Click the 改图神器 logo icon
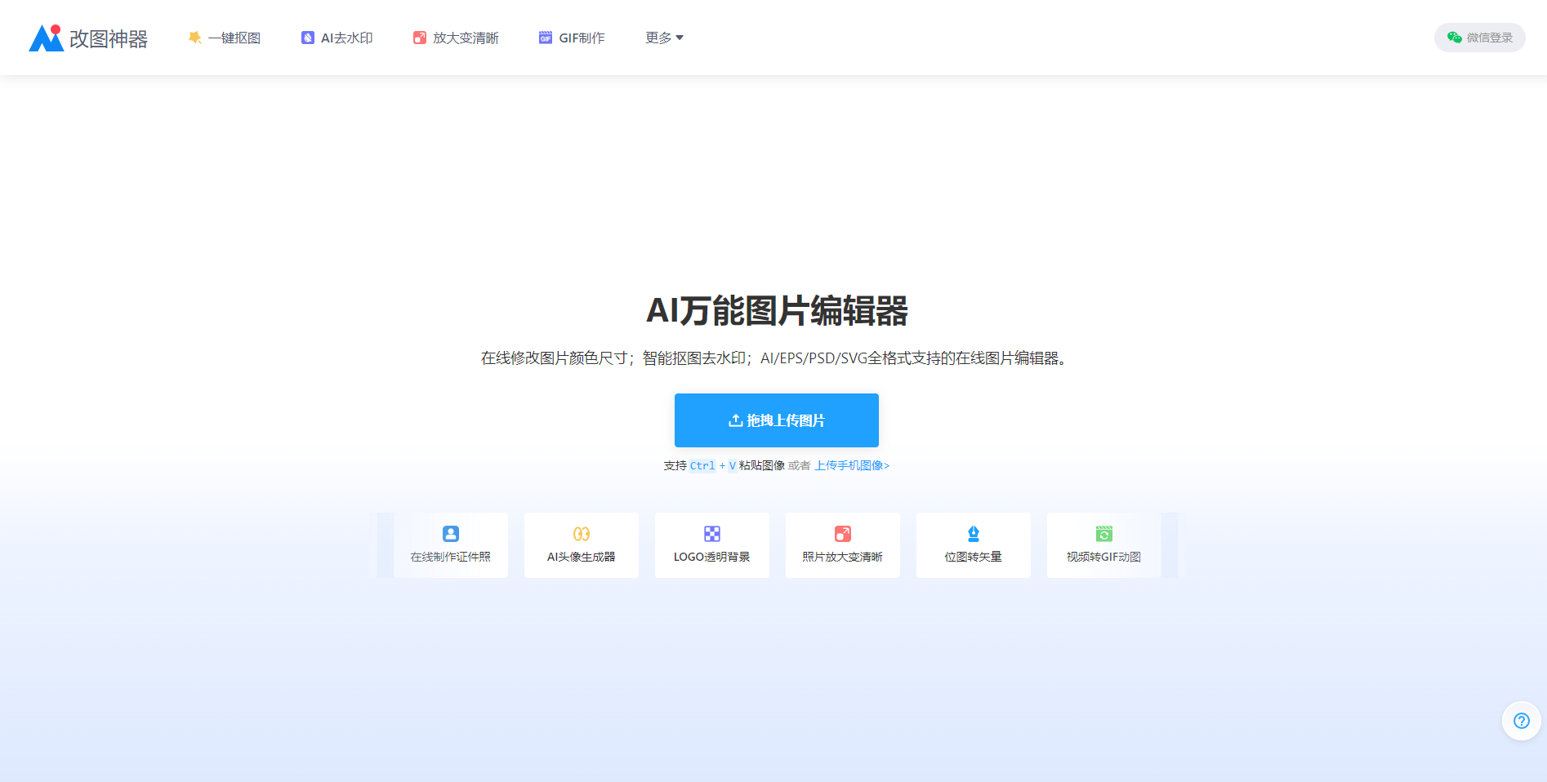This screenshot has height=782, width=1547. pyautogui.click(x=47, y=38)
